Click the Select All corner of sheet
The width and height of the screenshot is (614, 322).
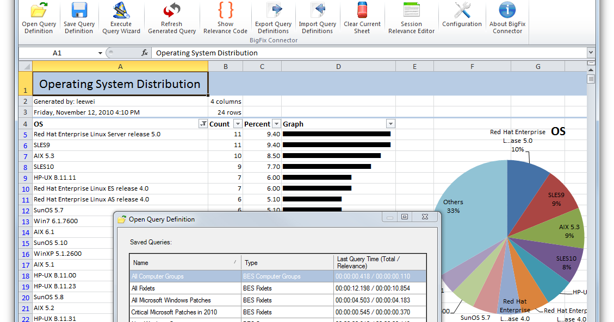pos(26,66)
